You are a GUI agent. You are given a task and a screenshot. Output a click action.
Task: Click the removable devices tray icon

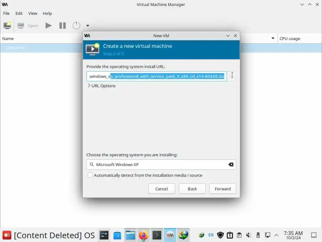click(258, 235)
